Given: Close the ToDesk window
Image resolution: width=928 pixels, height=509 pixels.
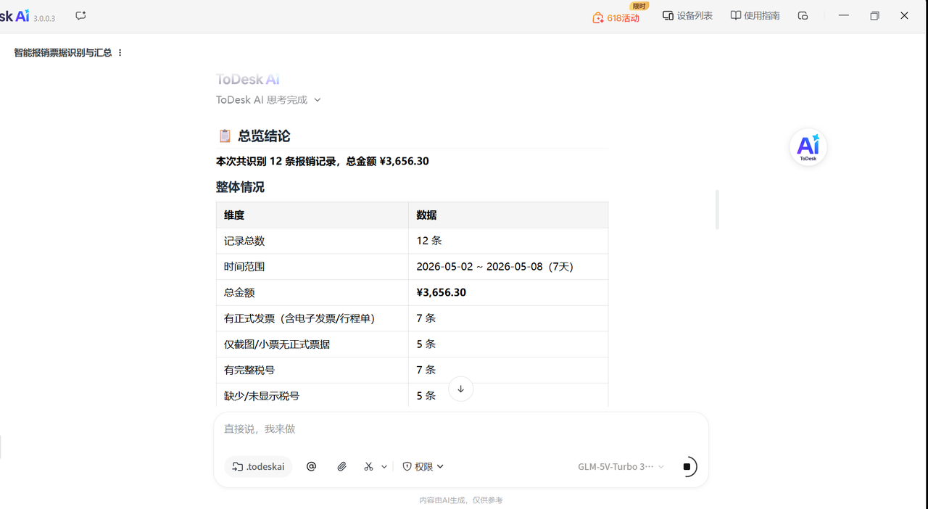Looking at the screenshot, I should (904, 16).
